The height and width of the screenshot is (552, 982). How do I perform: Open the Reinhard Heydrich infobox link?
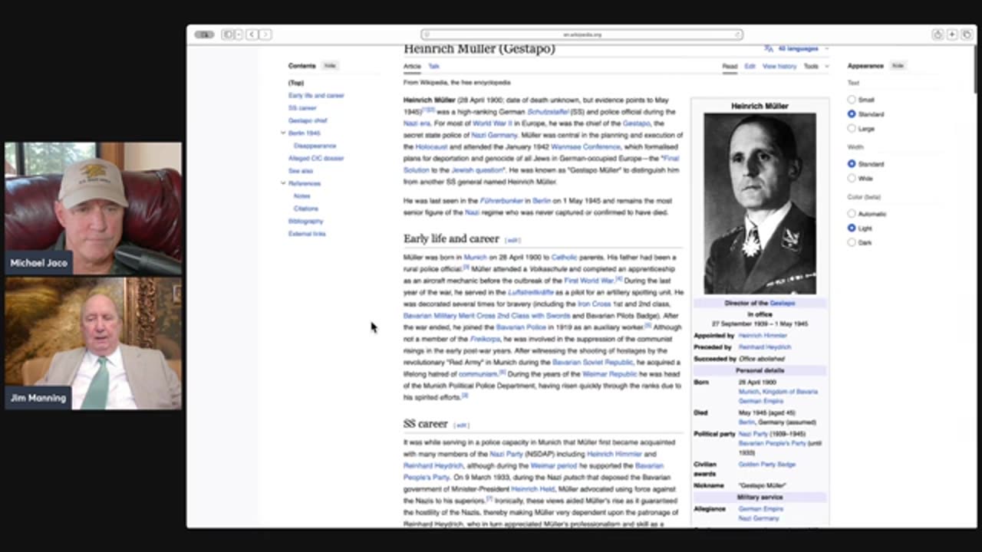click(765, 347)
